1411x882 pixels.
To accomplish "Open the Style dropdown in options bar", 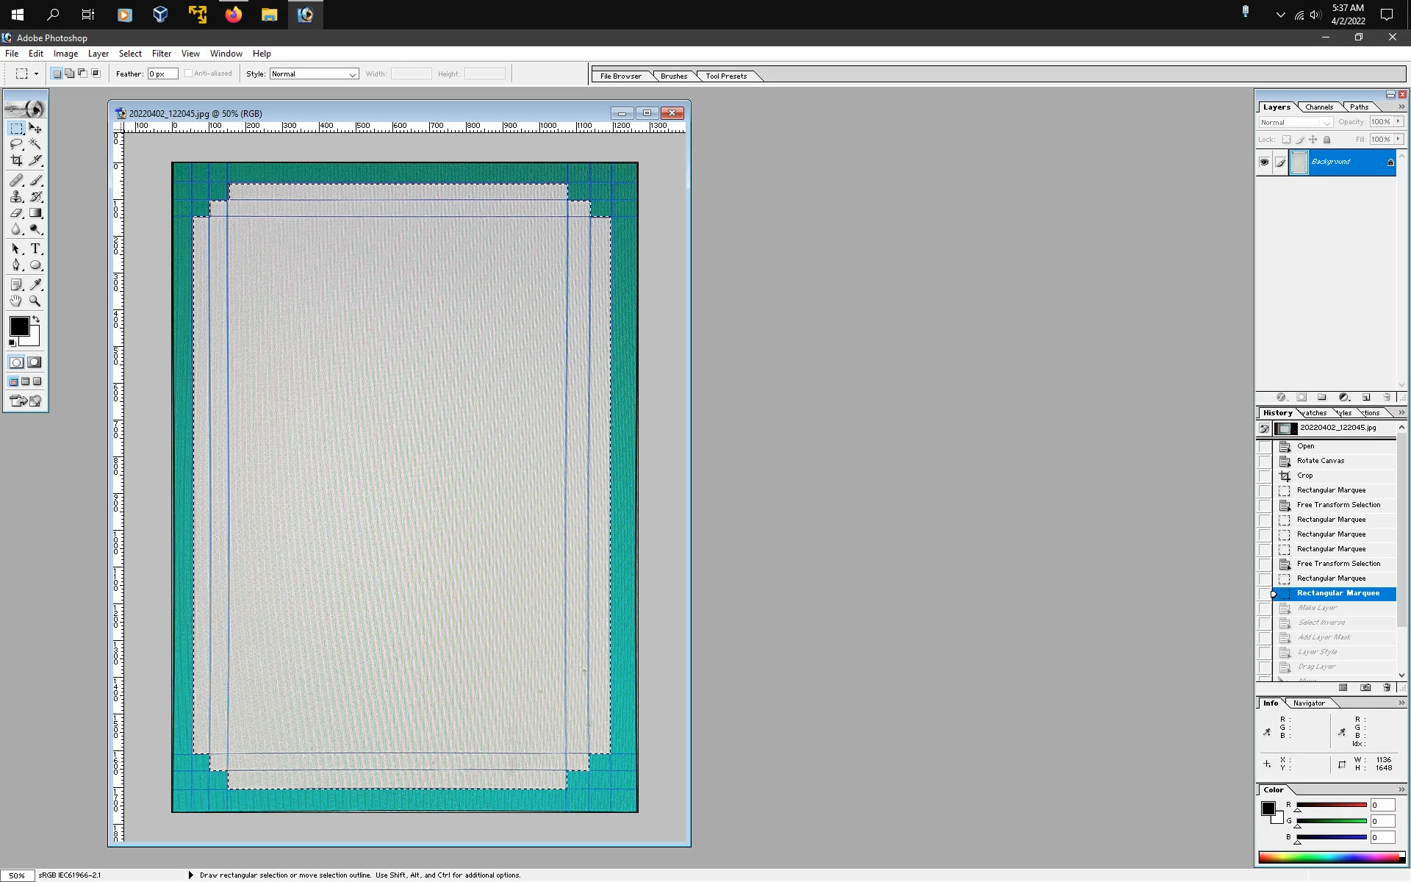I will [314, 74].
